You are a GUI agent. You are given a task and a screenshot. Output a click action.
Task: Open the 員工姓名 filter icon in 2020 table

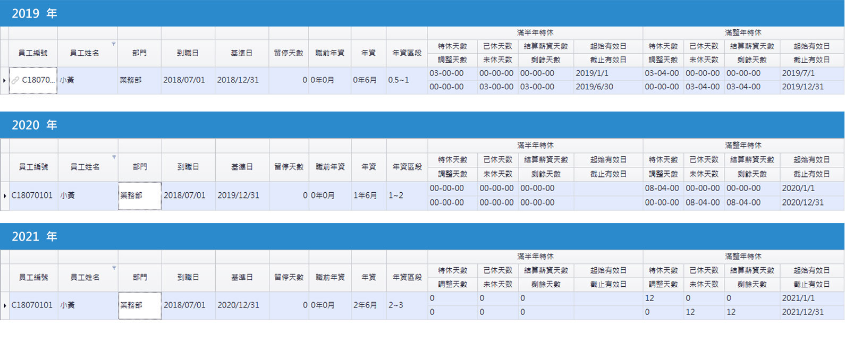[x=114, y=157]
